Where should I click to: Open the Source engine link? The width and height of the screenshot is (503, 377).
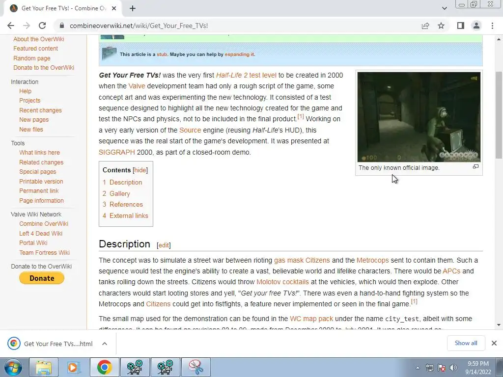[x=190, y=130]
